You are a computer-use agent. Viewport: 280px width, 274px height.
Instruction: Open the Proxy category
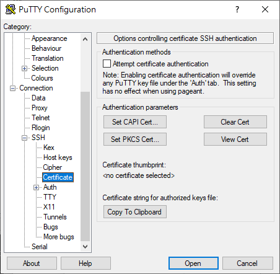click(40, 108)
